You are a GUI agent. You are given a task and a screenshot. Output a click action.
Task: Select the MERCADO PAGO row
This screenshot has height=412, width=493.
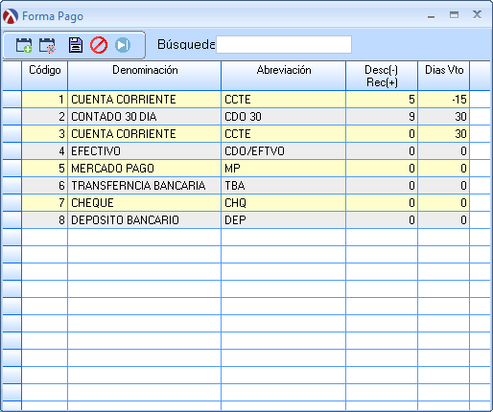point(246,169)
